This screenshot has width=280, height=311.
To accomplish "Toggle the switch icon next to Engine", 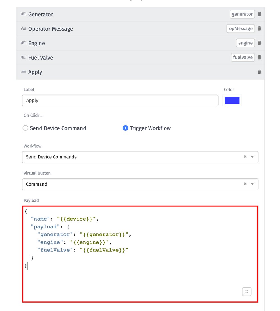I will [x=23, y=43].
